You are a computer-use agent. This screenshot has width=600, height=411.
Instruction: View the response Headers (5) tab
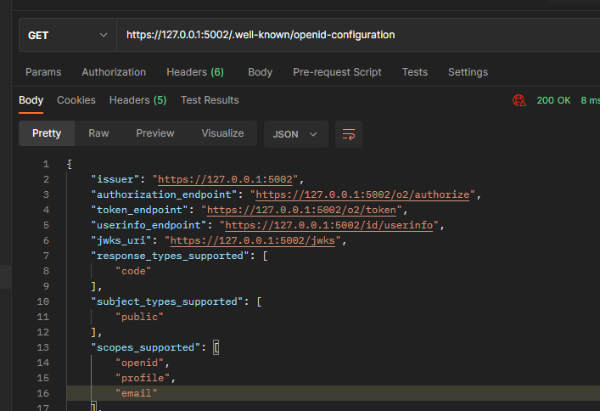click(137, 100)
